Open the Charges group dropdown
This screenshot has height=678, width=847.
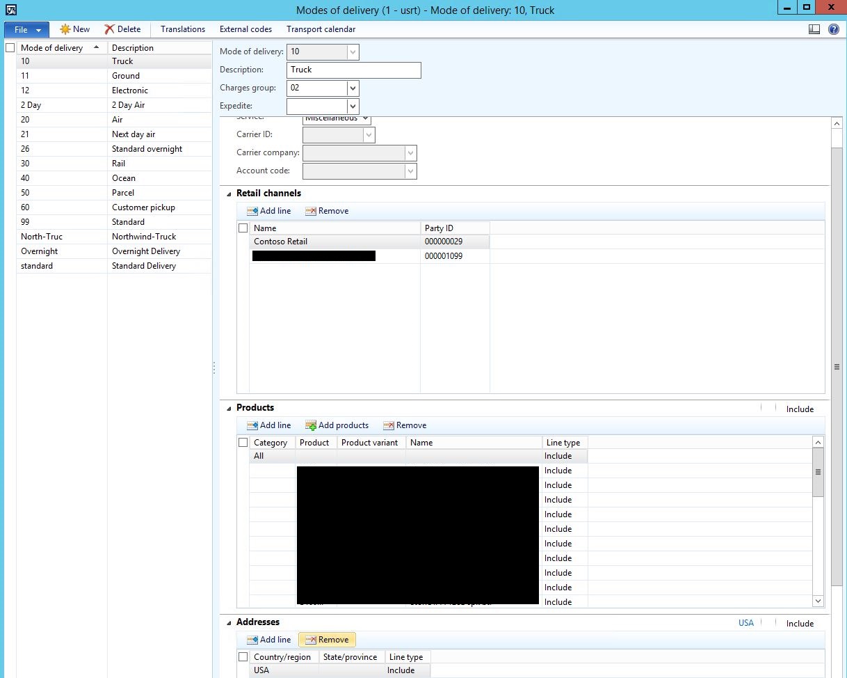[353, 88]
